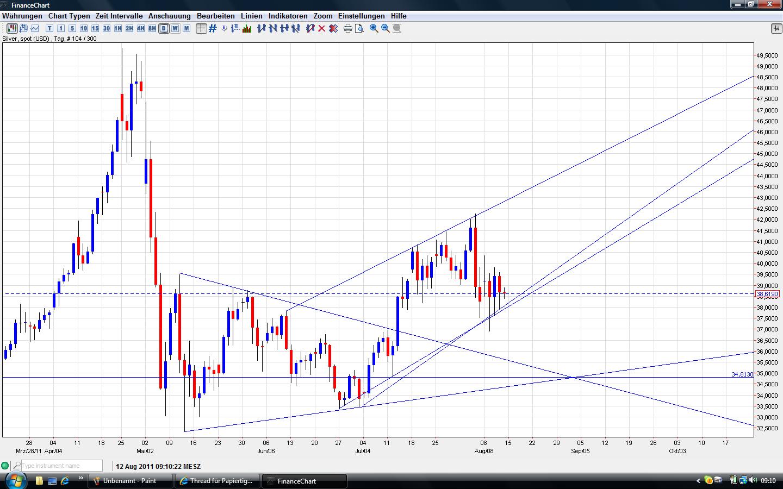The width and height of the screenshot is (783, 489).
Task: Click the pin icon at toolbar's right end
Action: 776,28
